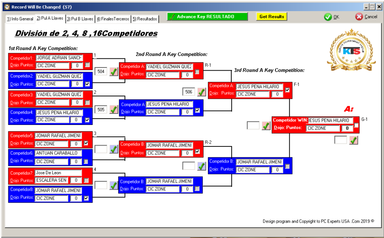Click checkmark icon for first-round match 3
Image resolution: width=384 pixels, height=238 pixels.
pyautogui.click(x=113, y=149)
